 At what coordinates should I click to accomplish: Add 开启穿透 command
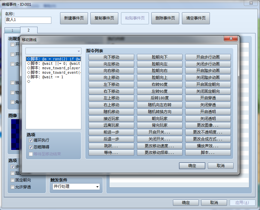208,98
